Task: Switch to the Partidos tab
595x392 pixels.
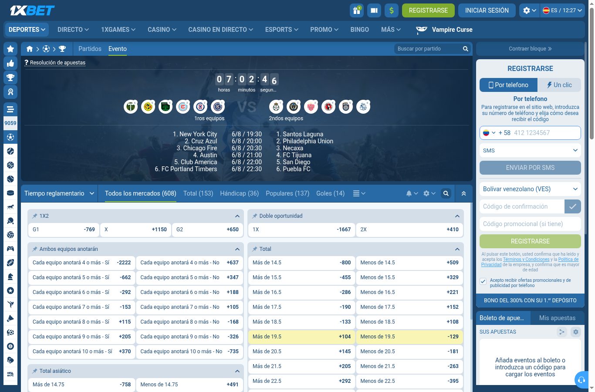Action: click(x=90, y=49)
